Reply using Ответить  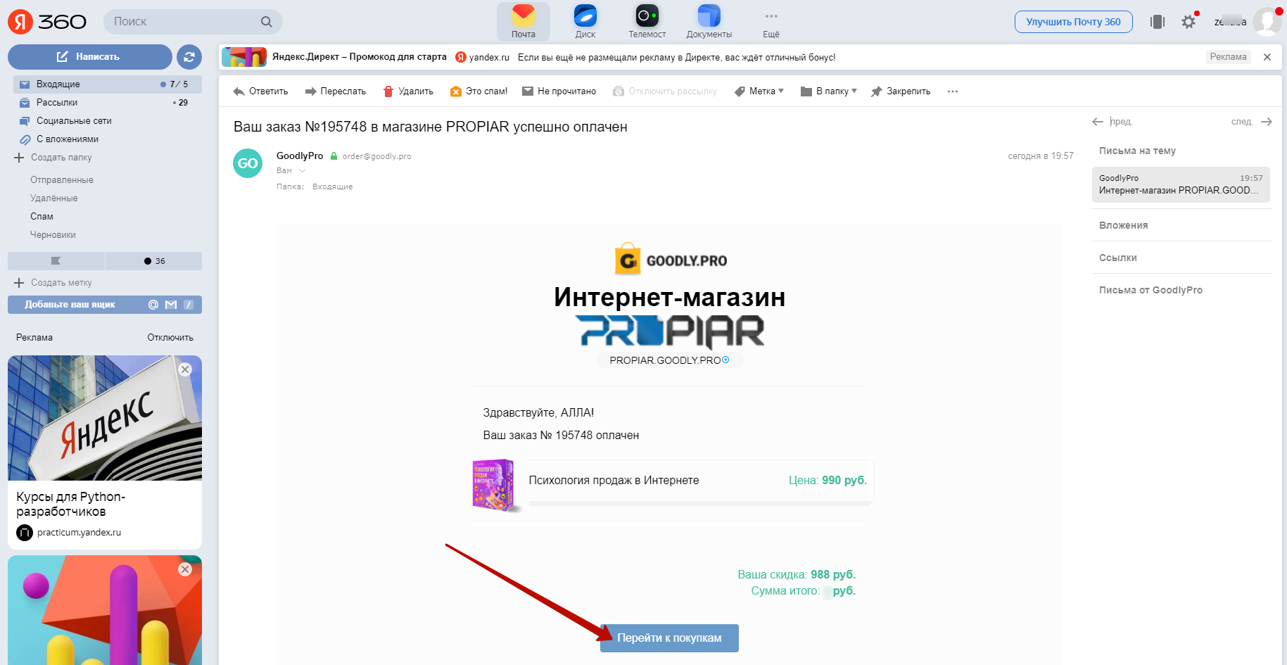(x=260, y=91)
